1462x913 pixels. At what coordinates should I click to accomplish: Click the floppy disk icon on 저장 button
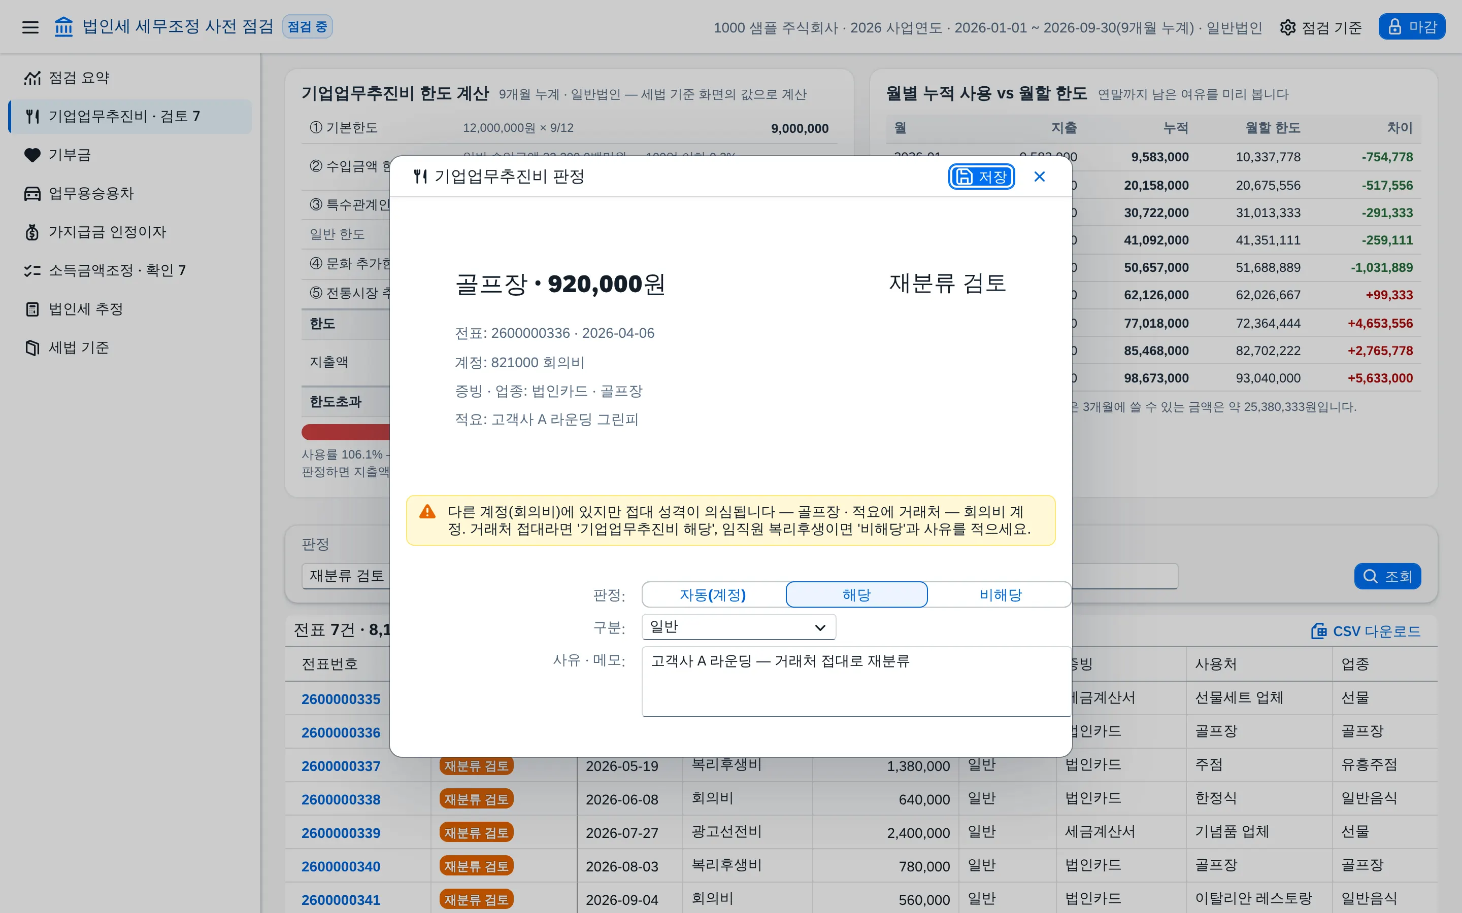tap(964, 177)
